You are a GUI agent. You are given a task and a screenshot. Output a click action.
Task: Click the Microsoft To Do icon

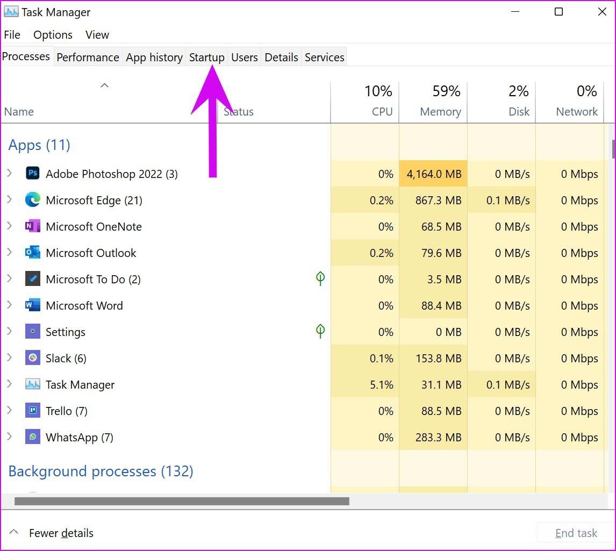pos(33,278)
